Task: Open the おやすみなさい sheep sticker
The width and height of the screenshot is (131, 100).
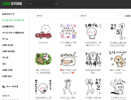Action: click(68, 59)
